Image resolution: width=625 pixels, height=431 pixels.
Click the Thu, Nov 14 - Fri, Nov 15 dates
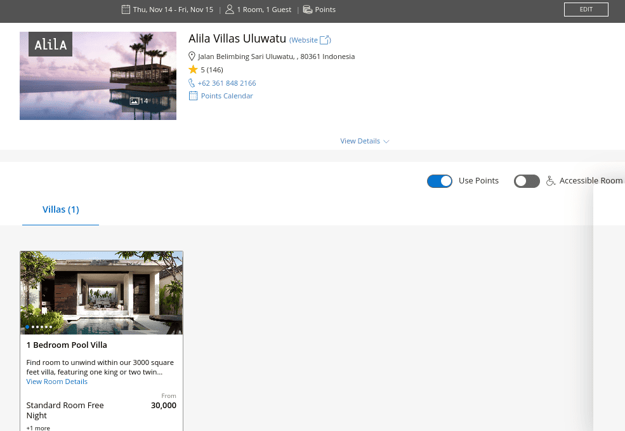[173, 10]
